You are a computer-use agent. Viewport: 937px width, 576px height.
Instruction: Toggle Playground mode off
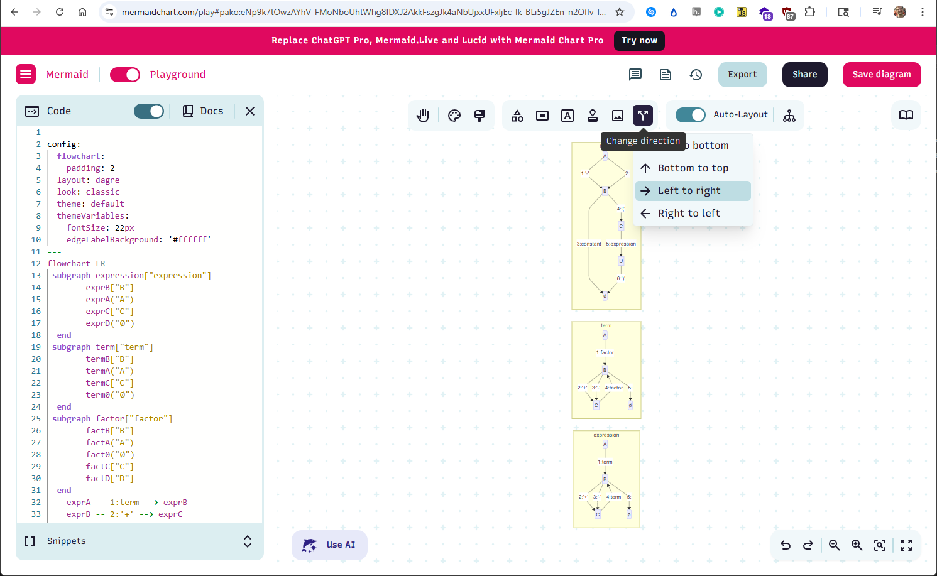coord(125,74)
